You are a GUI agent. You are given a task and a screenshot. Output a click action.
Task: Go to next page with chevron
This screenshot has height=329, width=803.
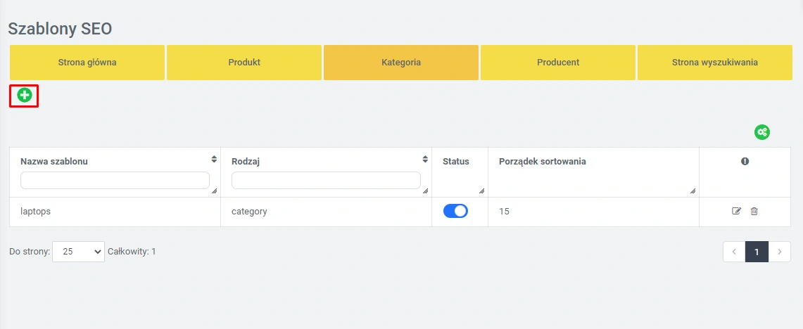point(779,252)
